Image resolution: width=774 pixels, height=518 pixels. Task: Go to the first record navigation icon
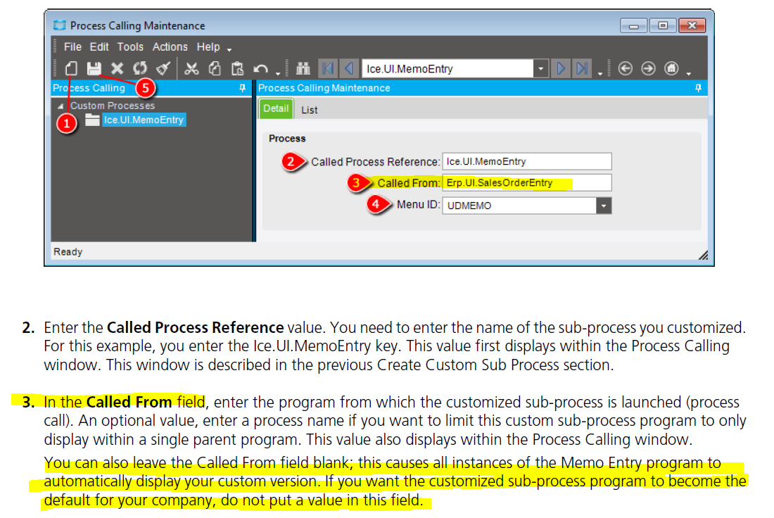click(x=328, y=68)
